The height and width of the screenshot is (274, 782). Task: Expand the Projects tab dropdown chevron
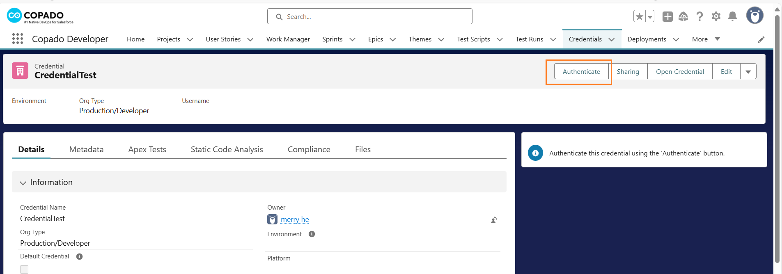click(x=190, y=39)
